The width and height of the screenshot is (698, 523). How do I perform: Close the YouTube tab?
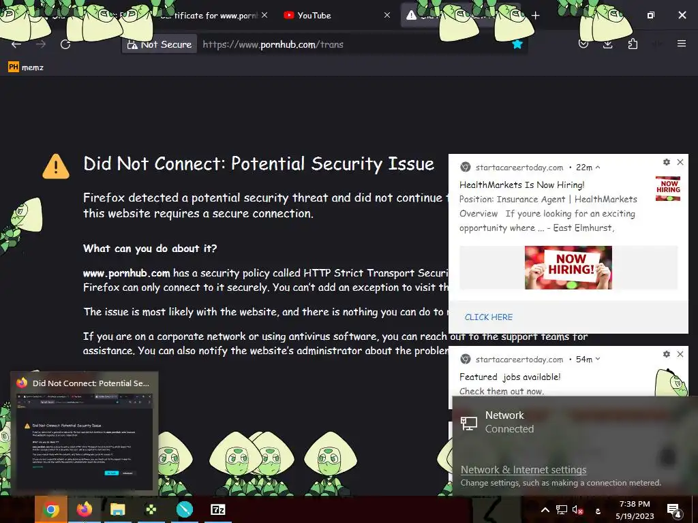pos(387,15)
